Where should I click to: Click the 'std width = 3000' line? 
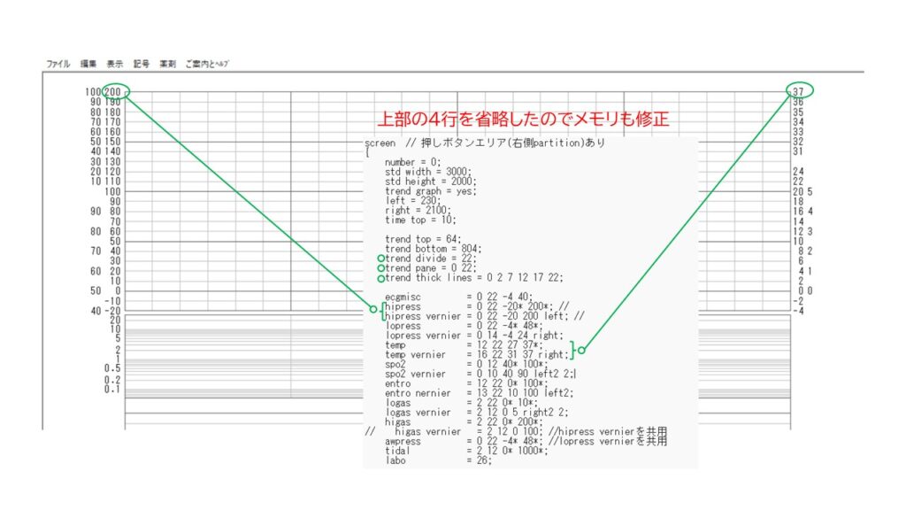coord(428,172)
